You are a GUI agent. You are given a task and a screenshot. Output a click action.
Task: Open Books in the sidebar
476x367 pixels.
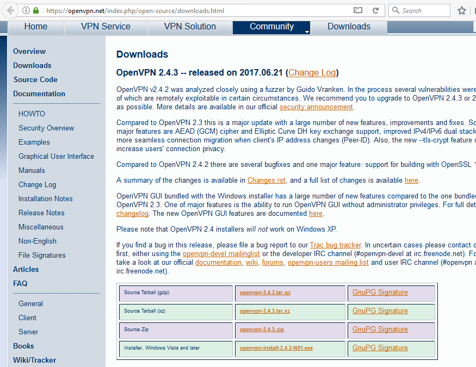23,346
